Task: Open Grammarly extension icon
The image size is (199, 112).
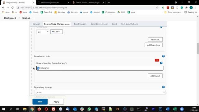Action: pos(182,7)
